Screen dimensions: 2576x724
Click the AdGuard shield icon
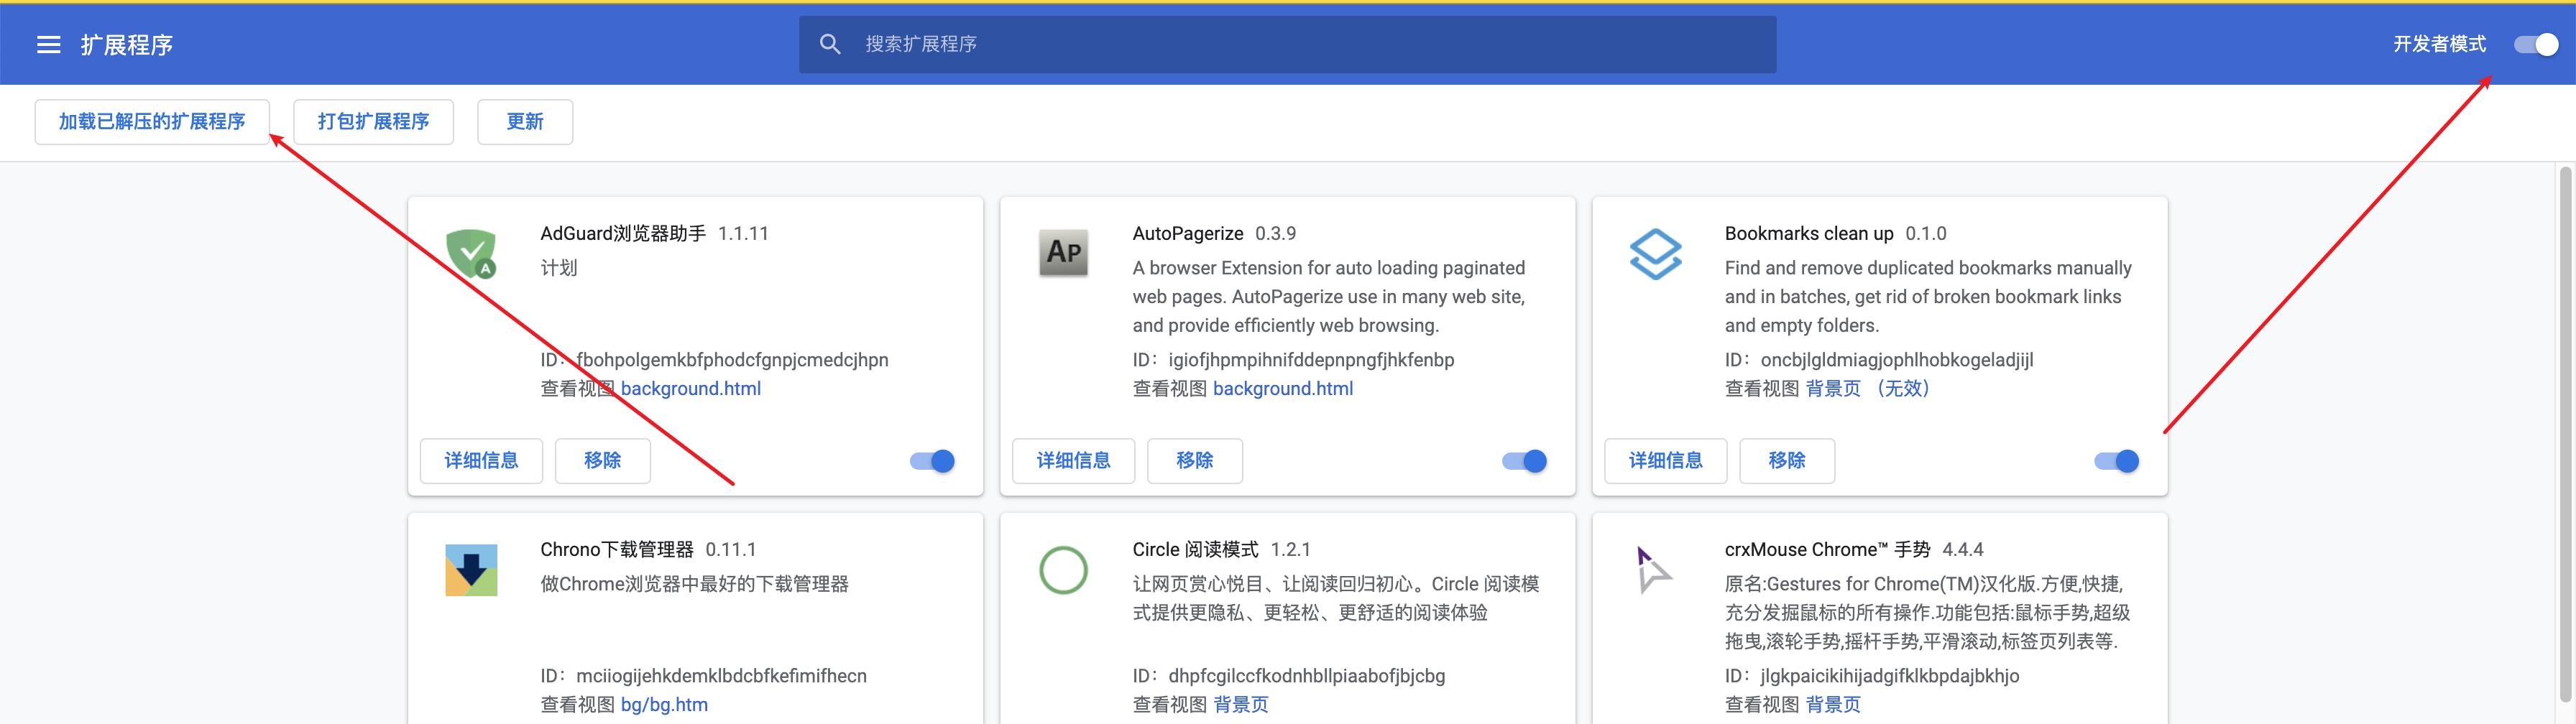(471, 253)
